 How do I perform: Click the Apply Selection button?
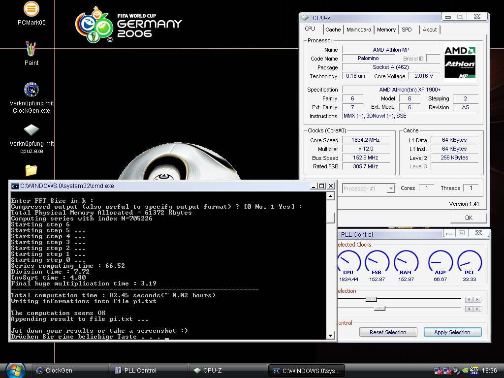pyautogui.click(x=452, y=332)
